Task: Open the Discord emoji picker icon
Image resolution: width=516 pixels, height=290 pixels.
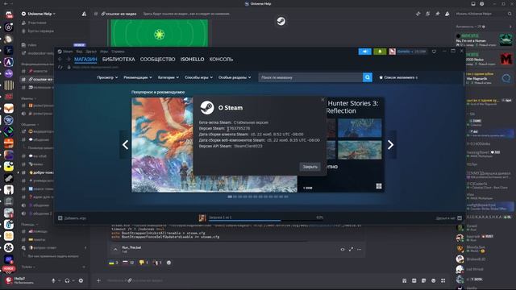Action: [434, 280]
